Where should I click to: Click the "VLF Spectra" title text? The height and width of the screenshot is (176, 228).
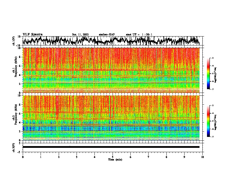tap(33, 35)
